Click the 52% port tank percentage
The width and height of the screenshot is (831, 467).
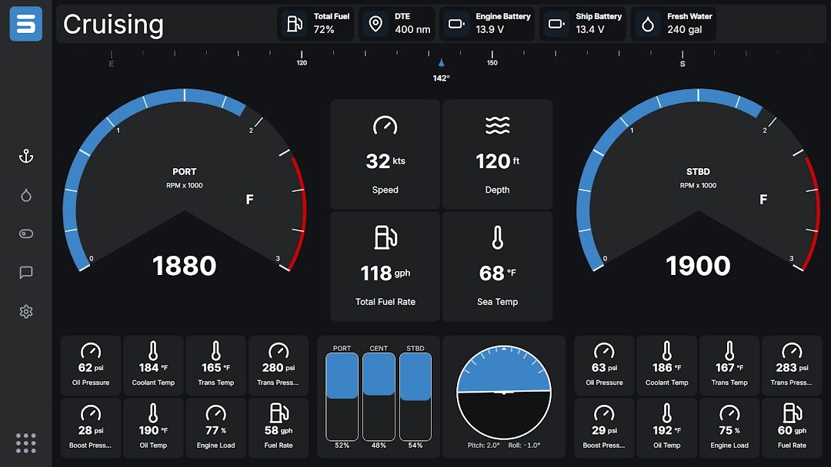(x=342, y=445)
